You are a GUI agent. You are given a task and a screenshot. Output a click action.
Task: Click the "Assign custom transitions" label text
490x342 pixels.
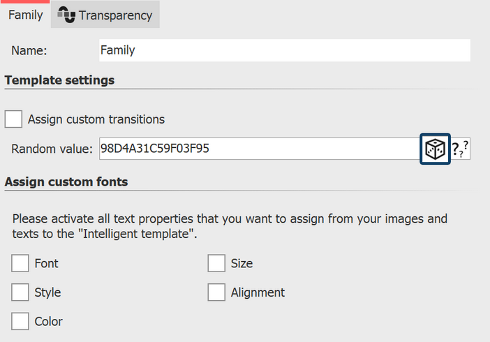(x=96, y=119)
